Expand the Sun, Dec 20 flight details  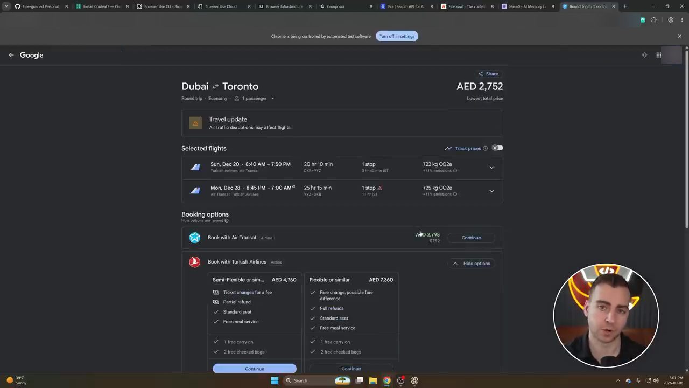click(x=491, y=168)
